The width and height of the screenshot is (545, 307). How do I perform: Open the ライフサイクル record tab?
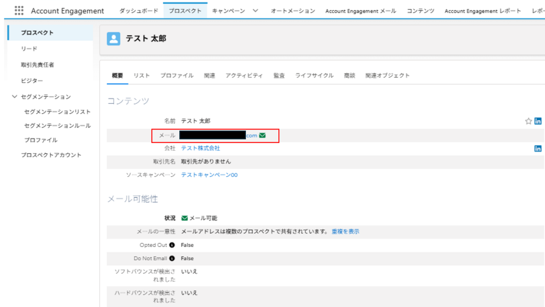(314, 75)
